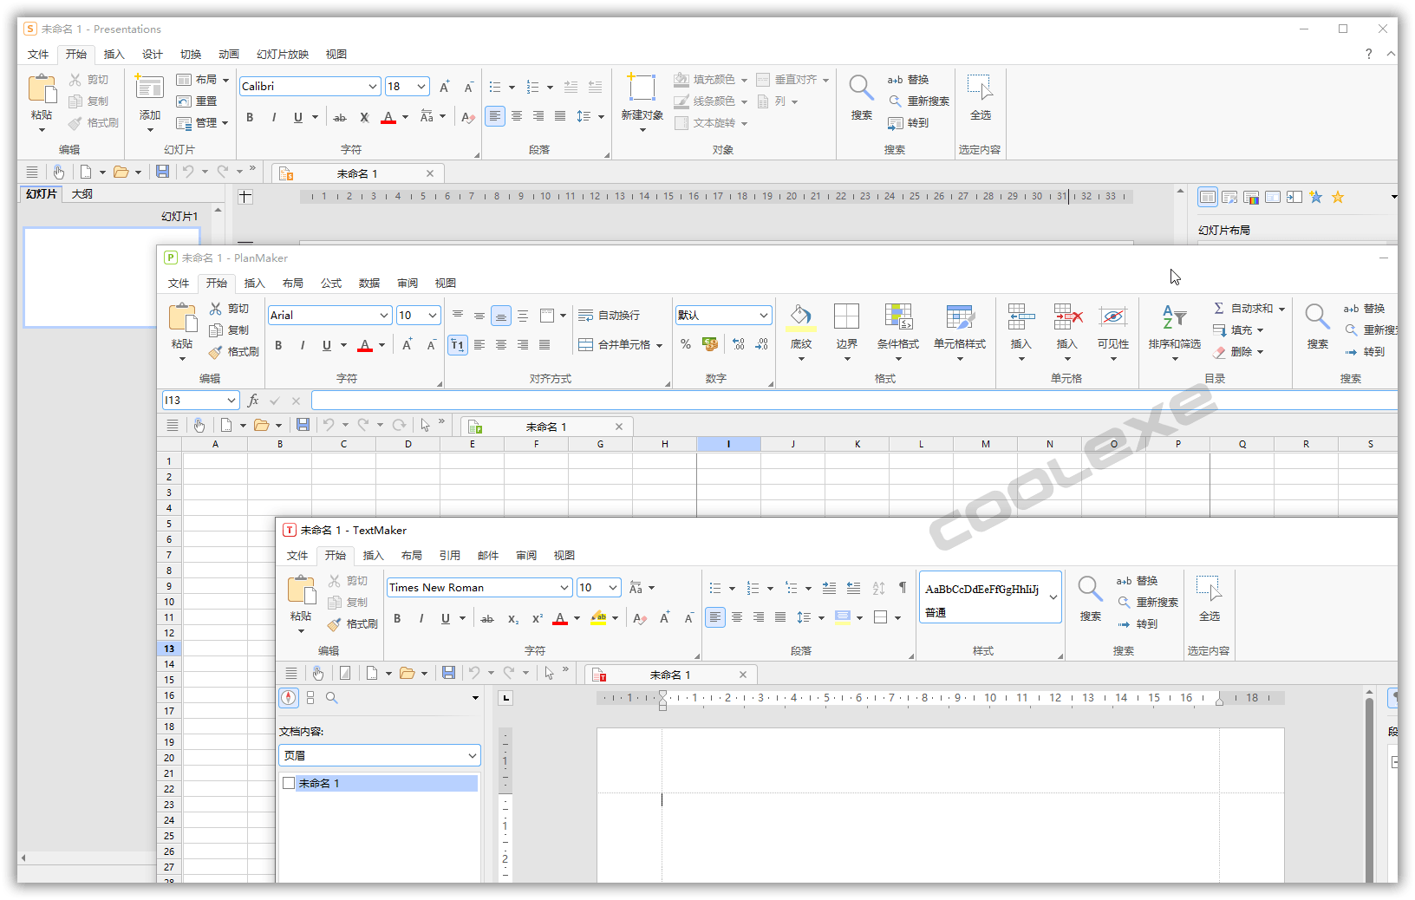Open the 默认 number format dropdown in PlanMaker
1415x900 pixels.
(723, 315)
